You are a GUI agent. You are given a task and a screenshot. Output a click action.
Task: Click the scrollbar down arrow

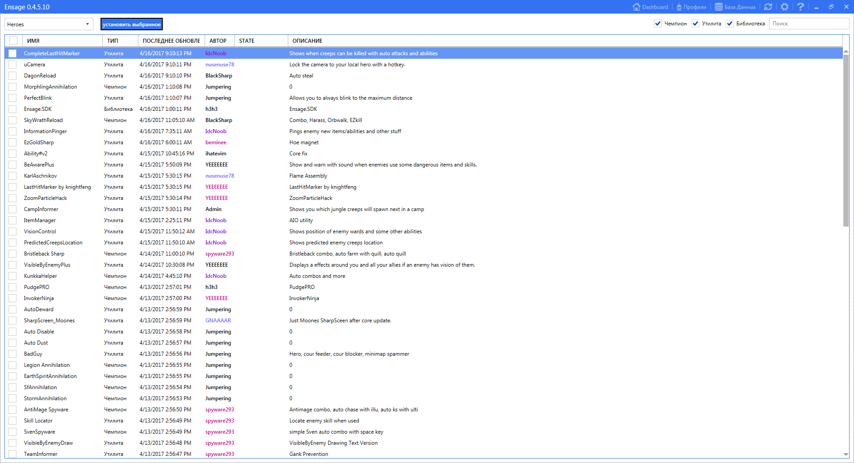(x=846, y=454)
